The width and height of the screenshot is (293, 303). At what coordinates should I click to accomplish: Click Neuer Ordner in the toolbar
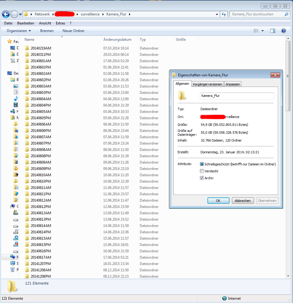pos(73,31)
